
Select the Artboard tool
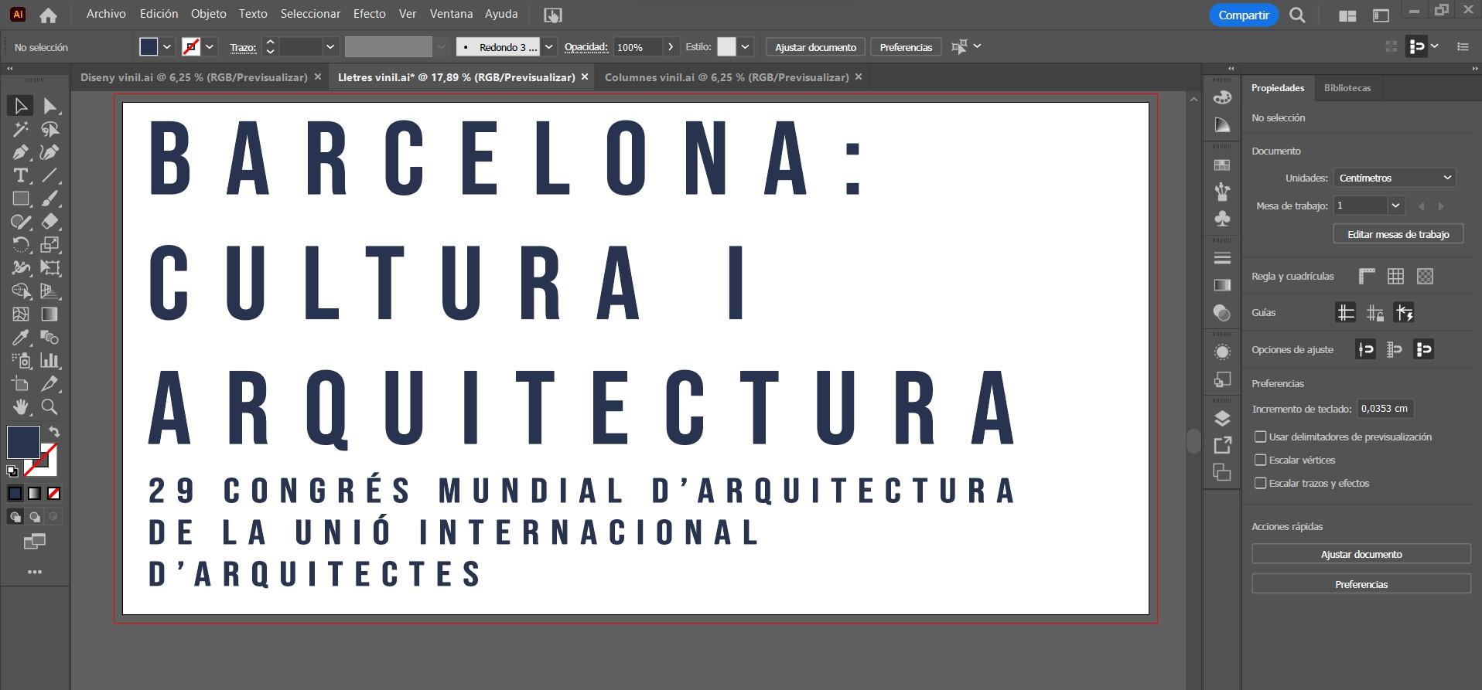click(x=20, y=384)
